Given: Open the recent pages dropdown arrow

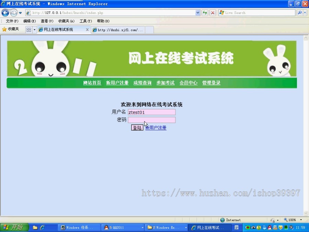Looking at the screenshot, I should pos(20,13).
